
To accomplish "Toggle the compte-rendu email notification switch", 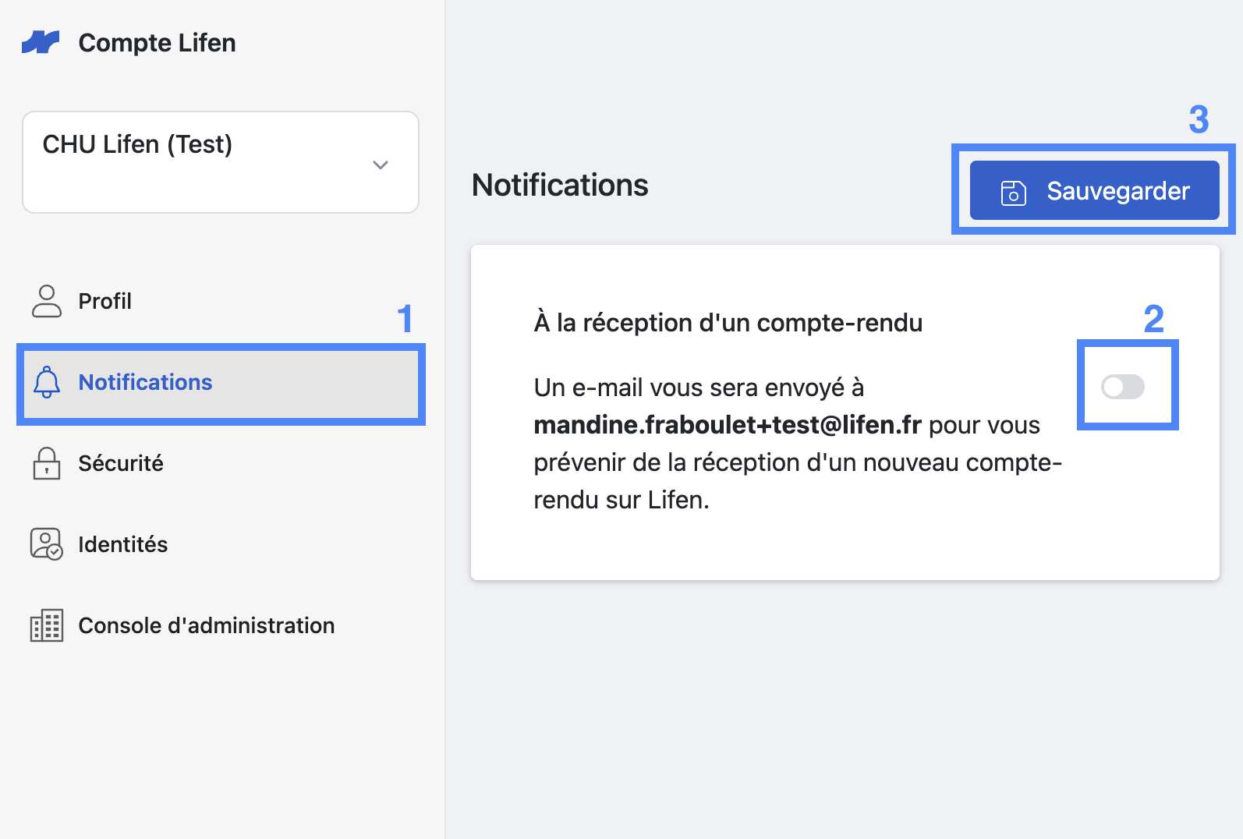I will [1123, 386].
